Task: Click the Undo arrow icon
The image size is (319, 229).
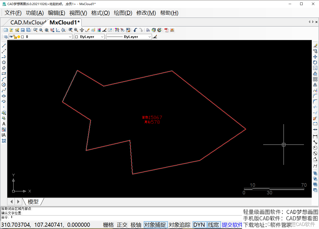Action: click(x=135, y=30)
